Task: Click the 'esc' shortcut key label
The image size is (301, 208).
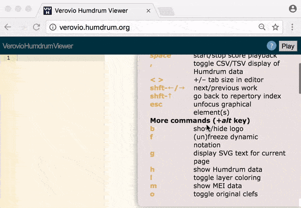Action: (156, 104)
